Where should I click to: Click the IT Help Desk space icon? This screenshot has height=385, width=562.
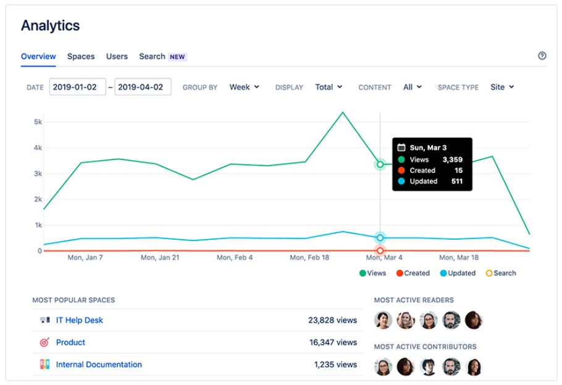coord(45,319)
